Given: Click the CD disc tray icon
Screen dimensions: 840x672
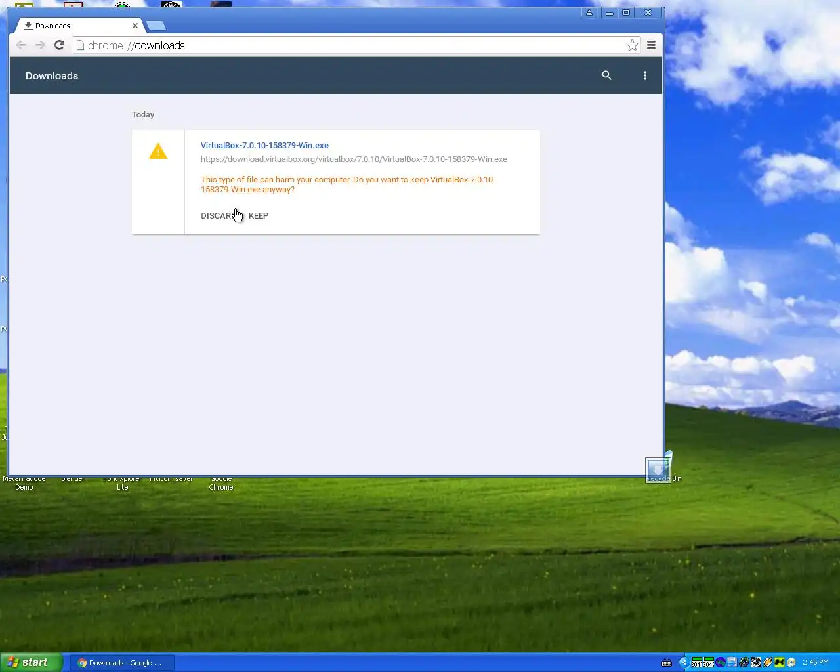Looking at the screenshot, I should tap(791, 663).
